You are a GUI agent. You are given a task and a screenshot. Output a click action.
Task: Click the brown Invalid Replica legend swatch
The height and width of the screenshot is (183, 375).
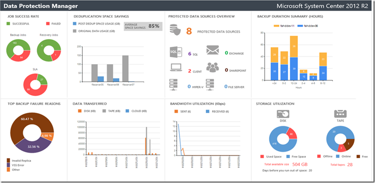pyautogui.click(x=9, y=160)
